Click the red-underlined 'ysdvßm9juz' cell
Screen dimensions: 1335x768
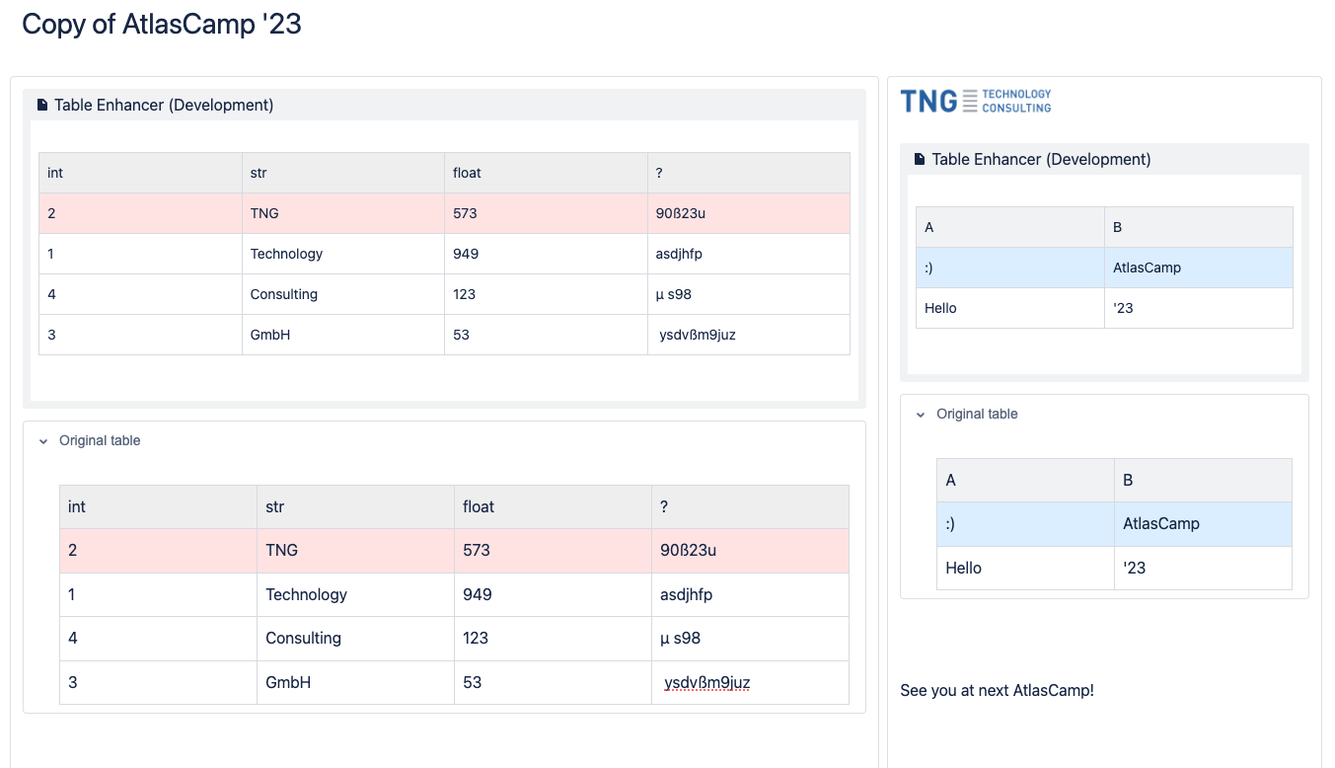coord(706,682)
